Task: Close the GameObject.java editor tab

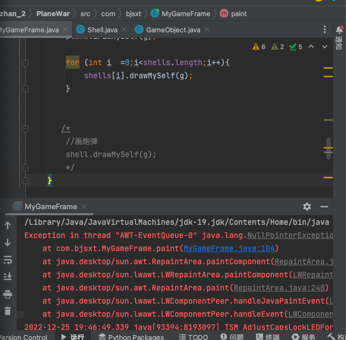Action: (x=207, y=29)
